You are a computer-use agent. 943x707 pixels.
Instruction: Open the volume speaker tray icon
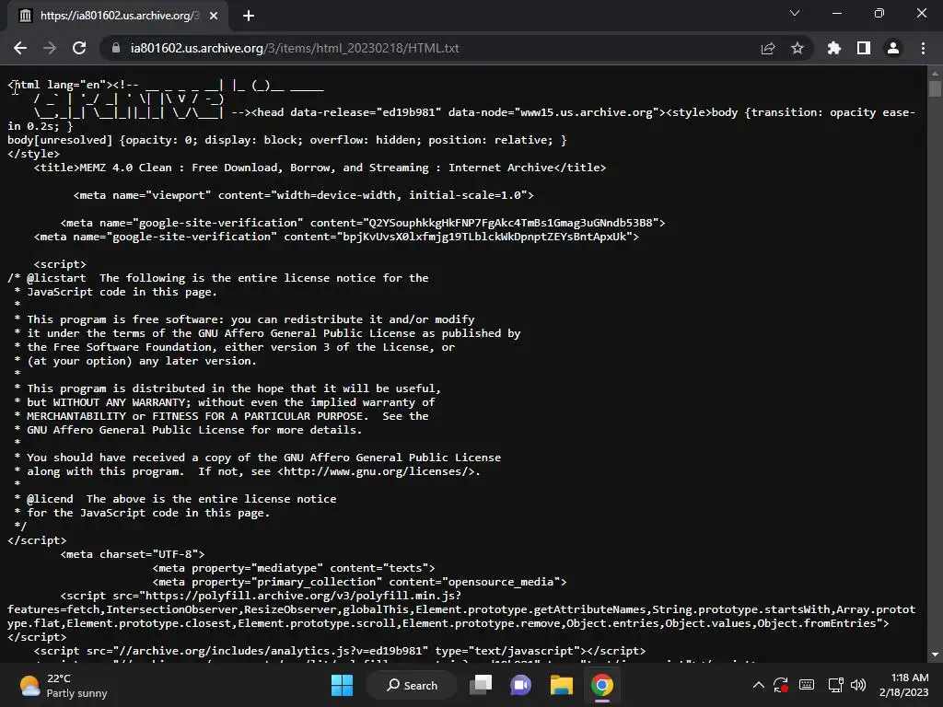click(858, 685)
